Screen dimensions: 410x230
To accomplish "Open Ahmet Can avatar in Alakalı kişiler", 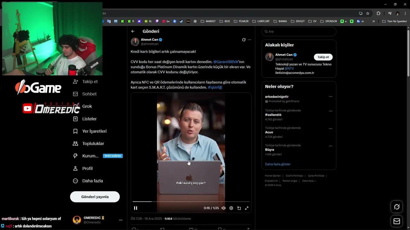I will tap(269, 57).
